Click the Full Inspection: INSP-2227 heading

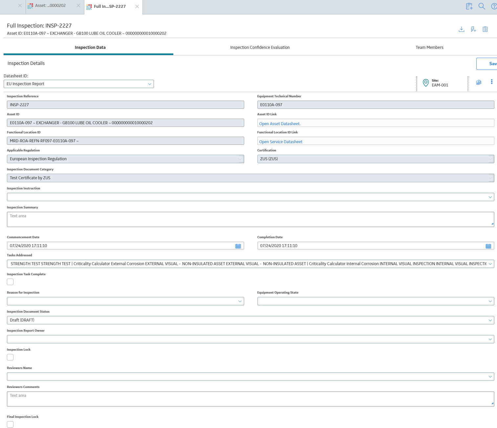point(39,26)
